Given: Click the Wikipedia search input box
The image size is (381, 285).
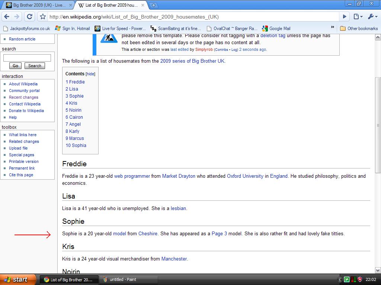Looking at the screenshot, I should click(x=27, y=58).
